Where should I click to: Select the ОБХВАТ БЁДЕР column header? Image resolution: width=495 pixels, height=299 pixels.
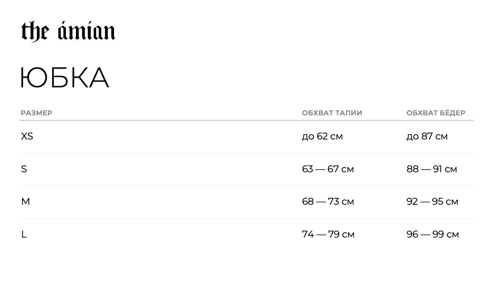pyautogui.click(x=436, y=113)
